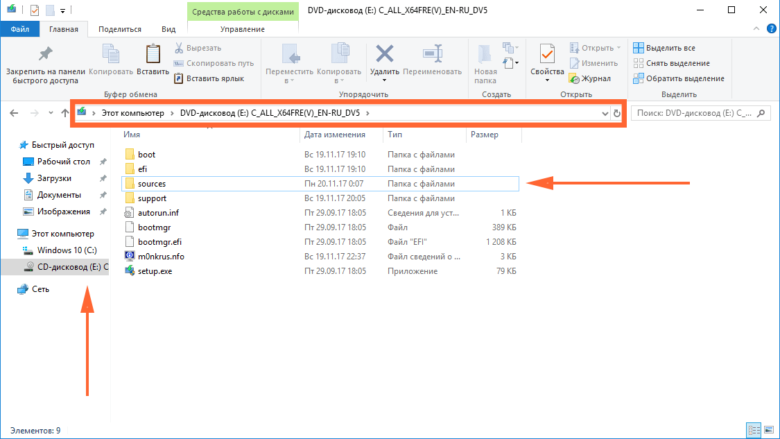Image resolution: width=780 pixels, height=439 pixels.
Task: Collapse the ribbon using the chevron icon
Action: (x=756, y=29)
